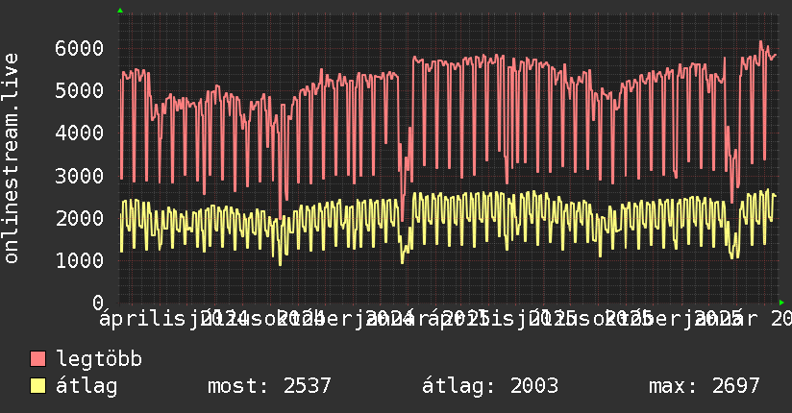Click the 5000 y-axis label

pyautogui.click(x=80, y=91)
